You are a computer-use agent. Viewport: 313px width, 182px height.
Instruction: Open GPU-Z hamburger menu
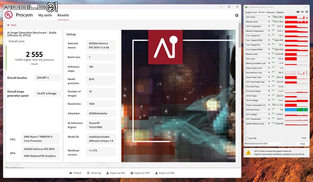click(307, 12)
